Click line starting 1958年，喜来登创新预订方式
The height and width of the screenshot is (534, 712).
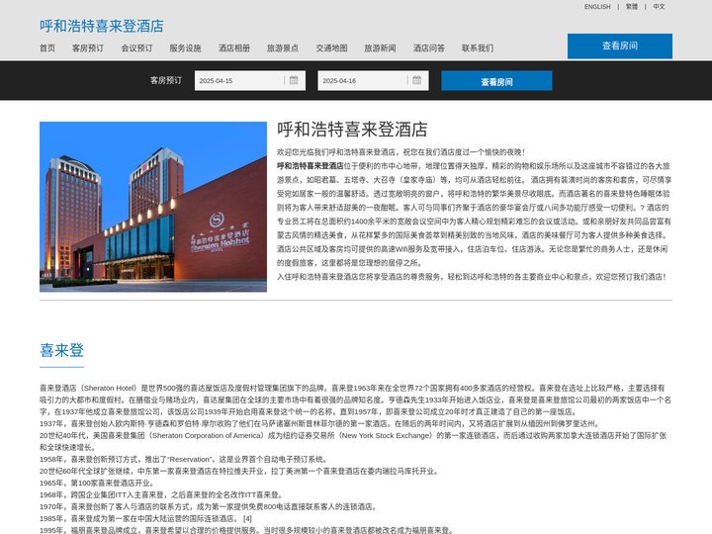click(x=184, y=459)
